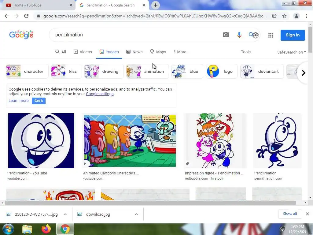
Task: Switch to the Maps tab
Action: [158, 52]
